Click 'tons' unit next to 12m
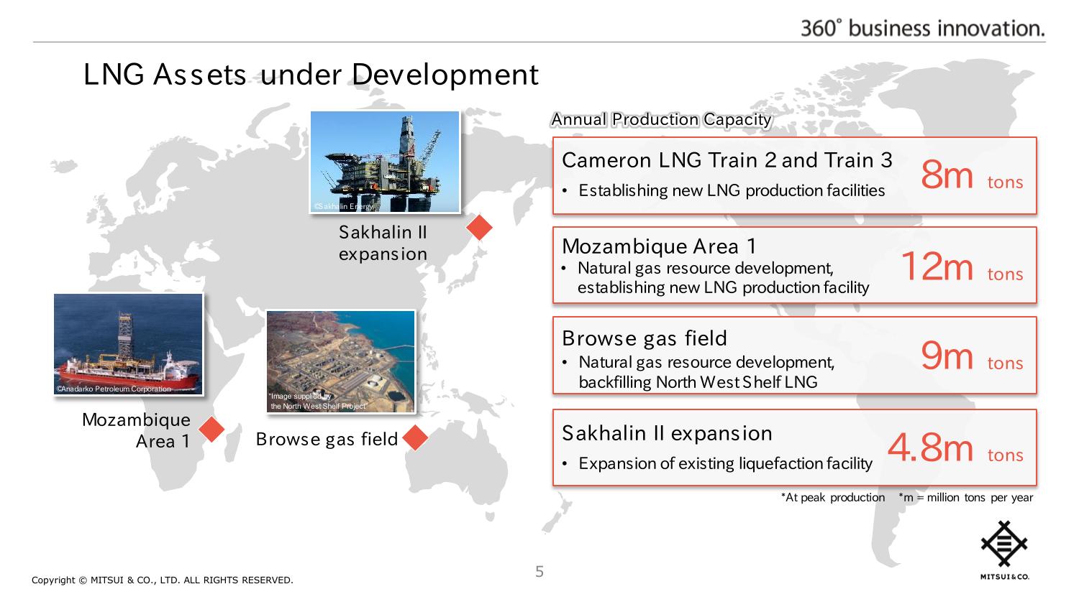The image size is (1079, 607). 1005,274
